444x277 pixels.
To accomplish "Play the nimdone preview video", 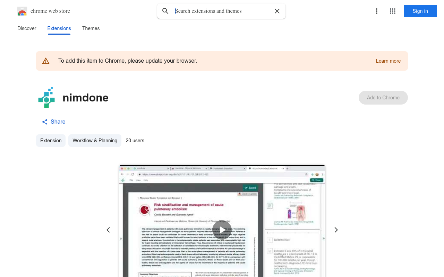I will pos(222,230).
